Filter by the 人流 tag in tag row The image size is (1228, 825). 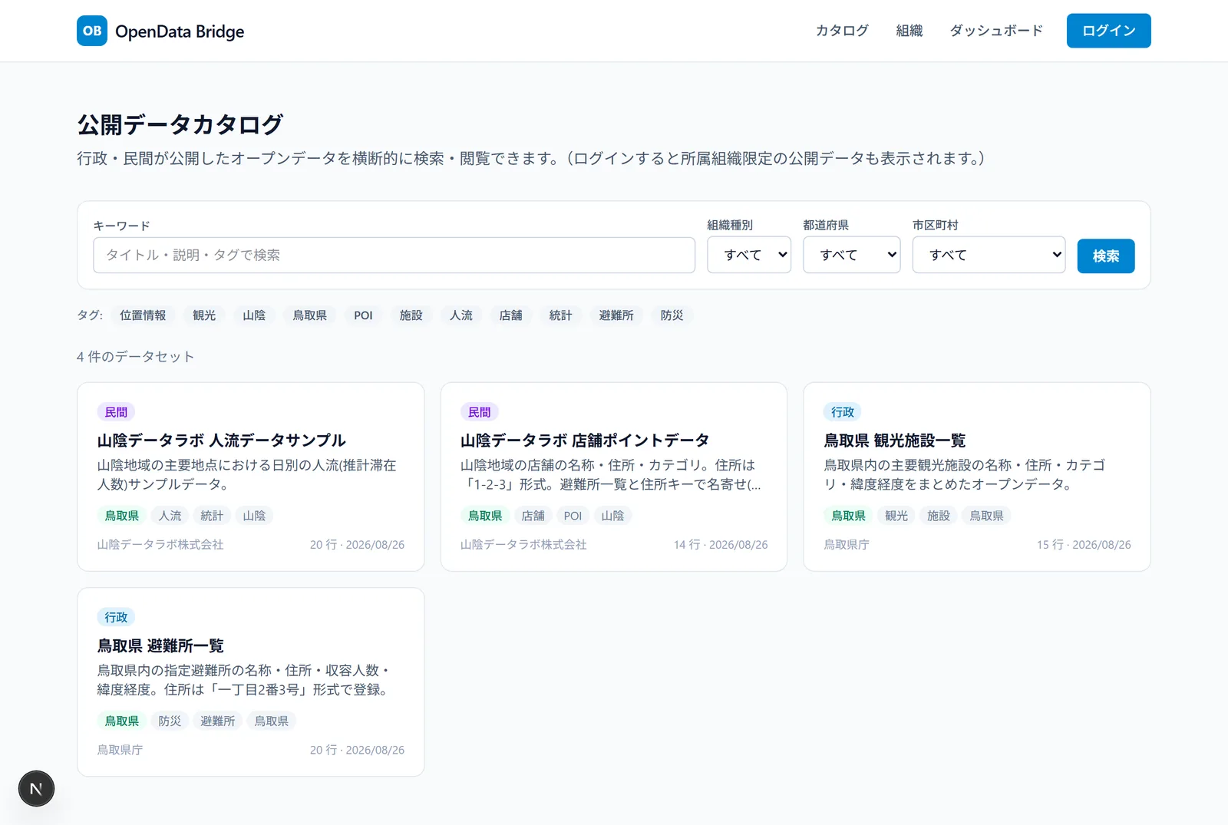click(461, 315)
